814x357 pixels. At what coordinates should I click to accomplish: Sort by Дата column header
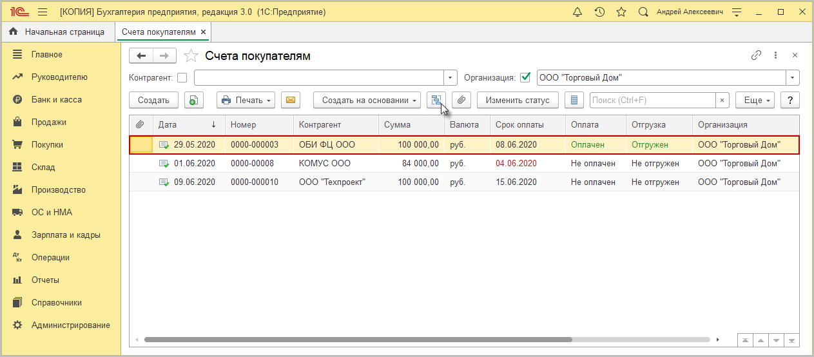pos(189,125)
